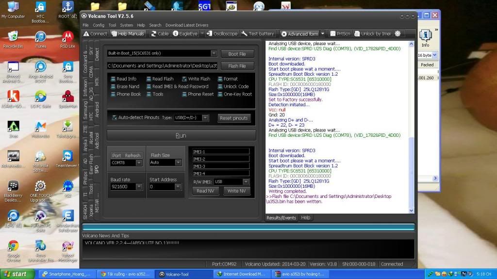Open the EagleEye tool

185,33
